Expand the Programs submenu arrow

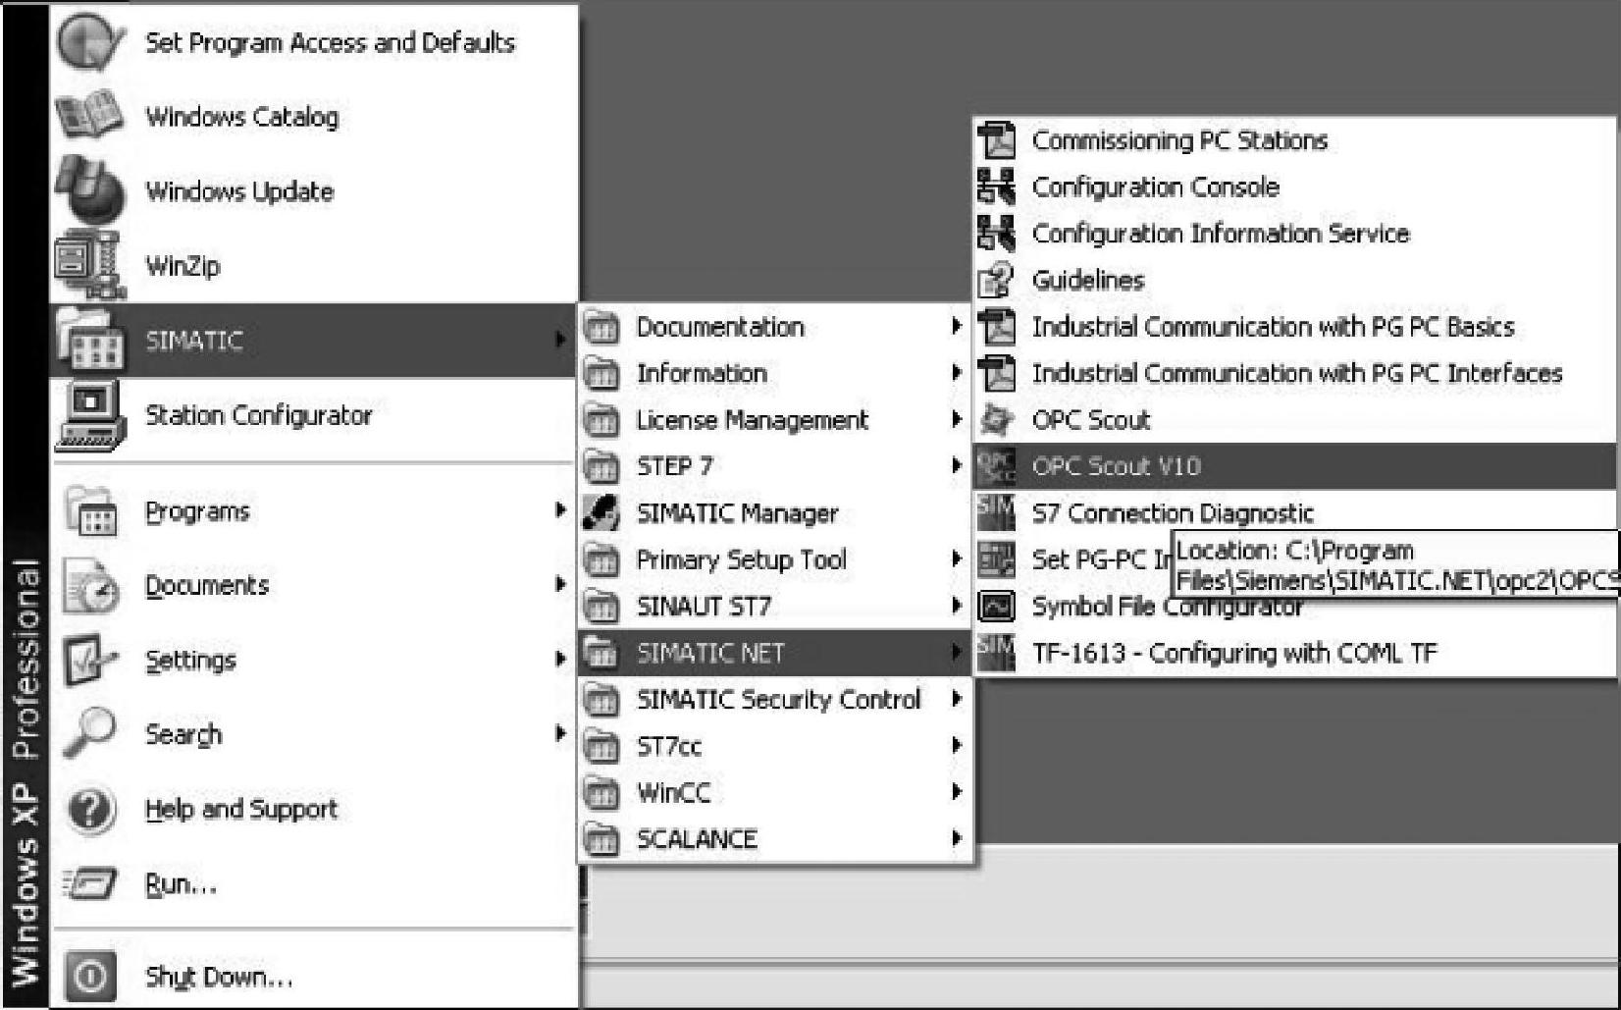pyautogui.click(x=560, y=510)
